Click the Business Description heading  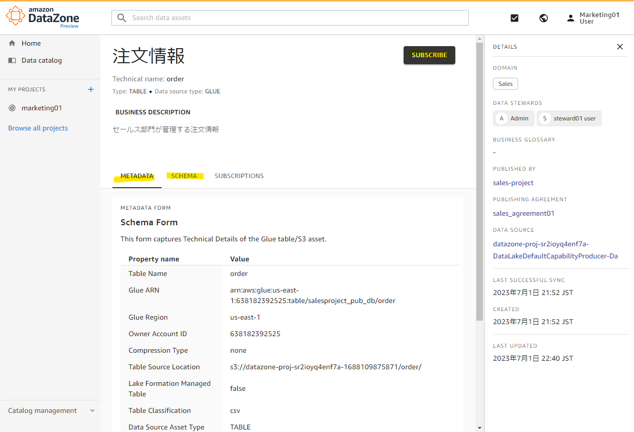click(153, 112)
